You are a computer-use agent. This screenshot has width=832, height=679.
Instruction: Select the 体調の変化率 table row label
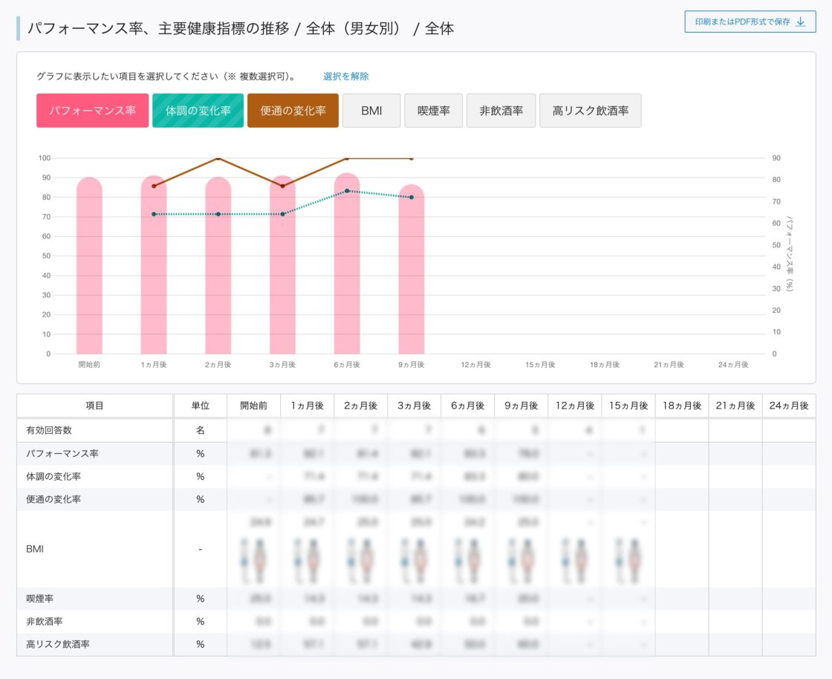click(53, 476)
